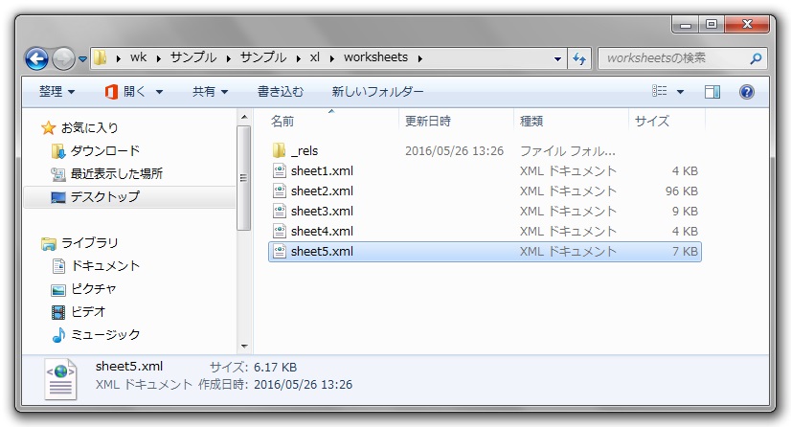Open the 共有 menu
The width and height of the screenshot is (791, 427).
coord(210,92)
